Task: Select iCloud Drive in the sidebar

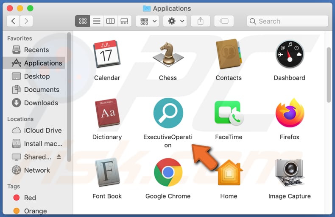Action: [42, 130]
